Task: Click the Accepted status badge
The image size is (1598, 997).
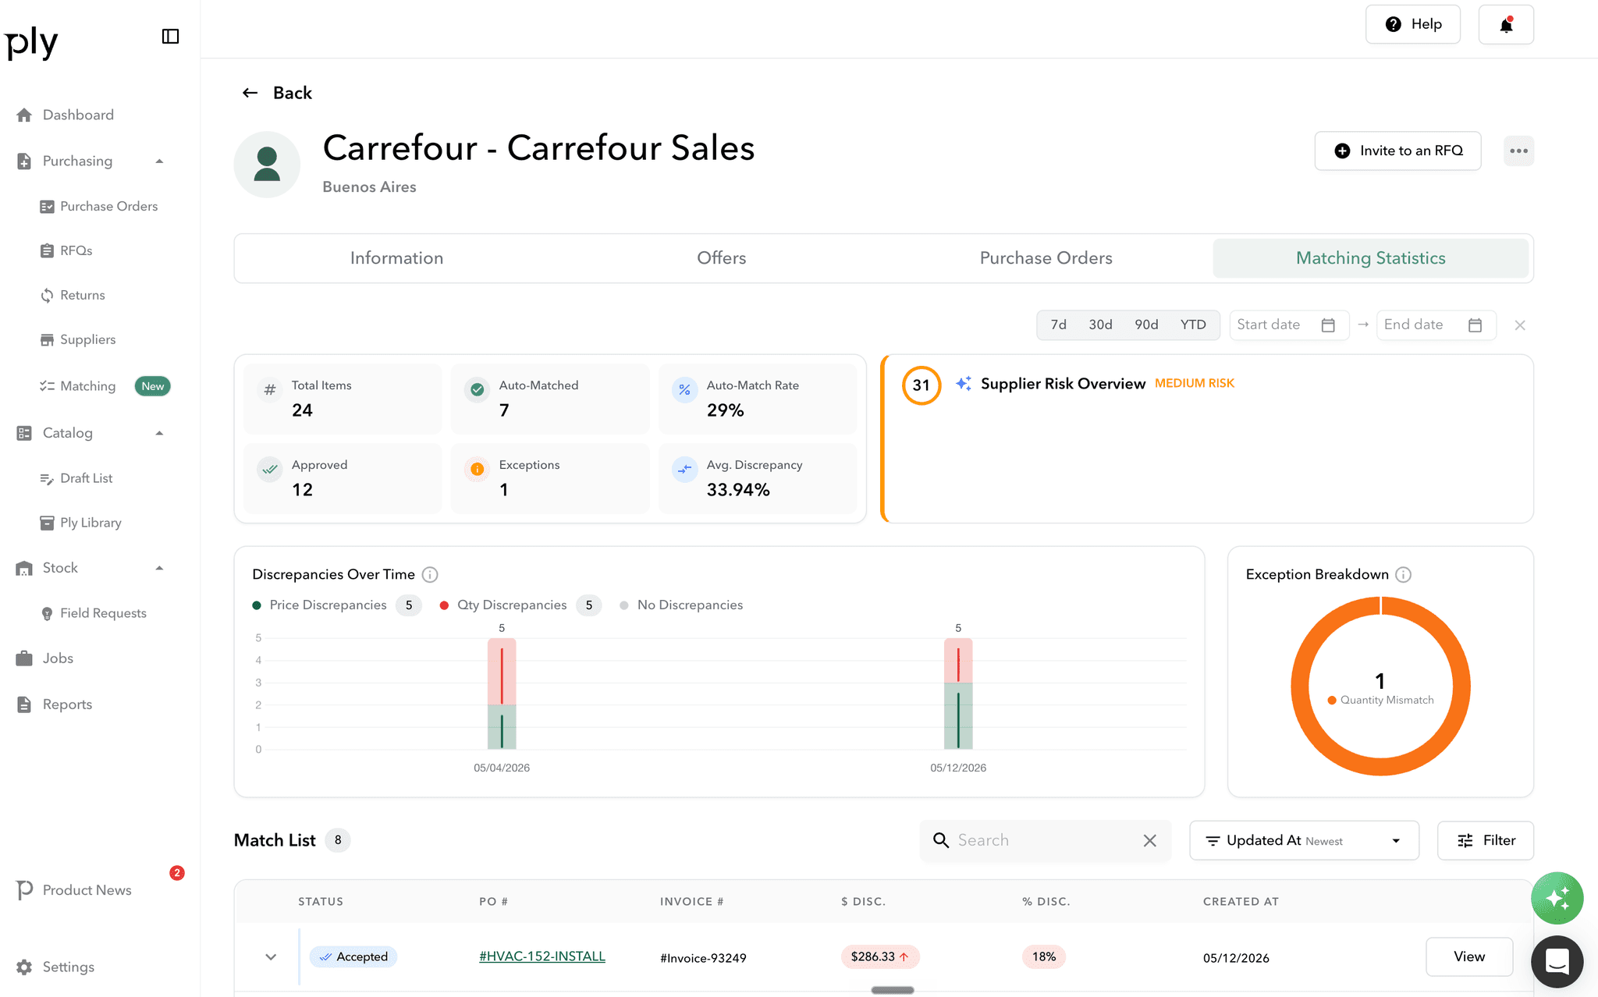Action: click(x=353, y=956)
